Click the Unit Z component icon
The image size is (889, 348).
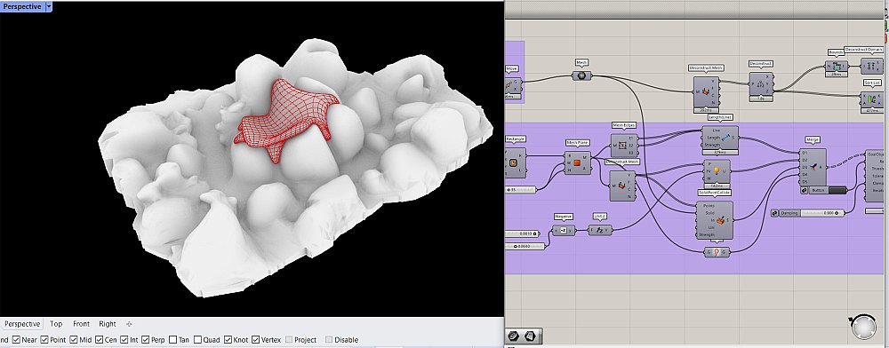pyautogui.click(x=599, y=230)
